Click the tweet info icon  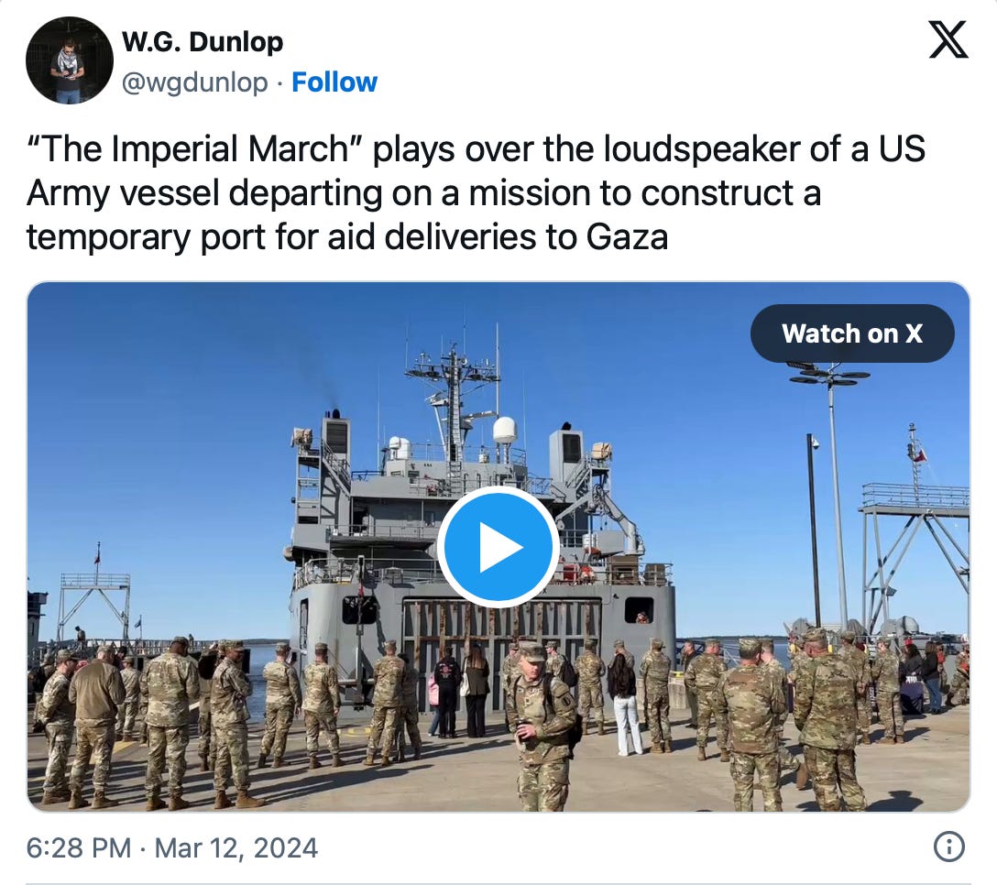click(948, 847)
